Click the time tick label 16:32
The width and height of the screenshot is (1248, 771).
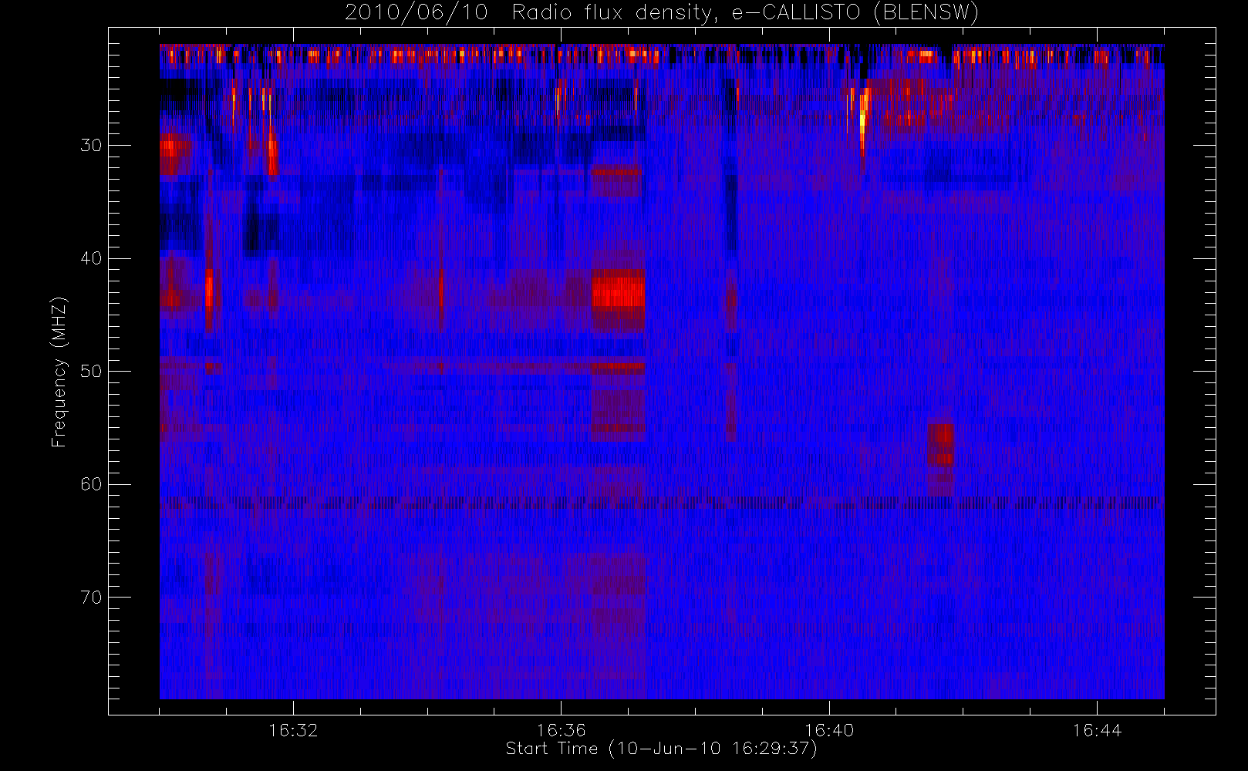pyautogui.click(x=293, y=729)
